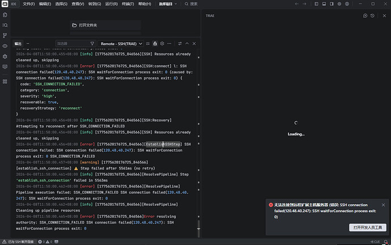Start a new chat in TRAE panel

coord(365,15)
